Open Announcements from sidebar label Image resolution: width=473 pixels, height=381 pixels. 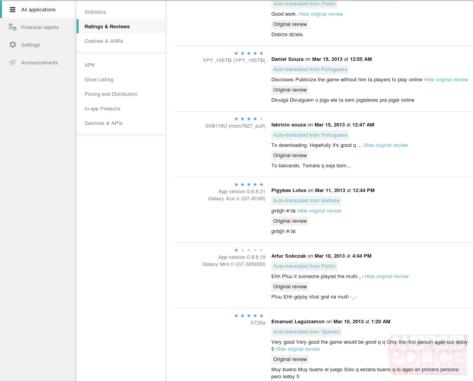[x=40, y=63]
